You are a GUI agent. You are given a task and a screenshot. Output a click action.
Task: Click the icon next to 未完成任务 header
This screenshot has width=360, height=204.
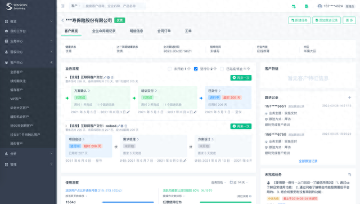[x=349, y=174]
